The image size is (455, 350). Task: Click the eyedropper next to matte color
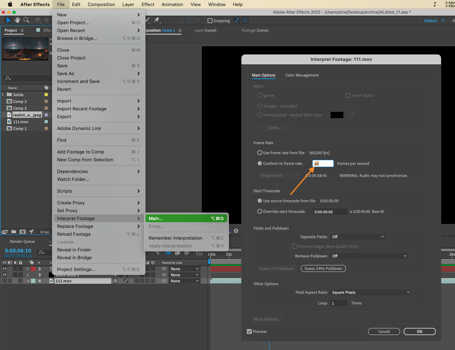(x=352, y=115)
